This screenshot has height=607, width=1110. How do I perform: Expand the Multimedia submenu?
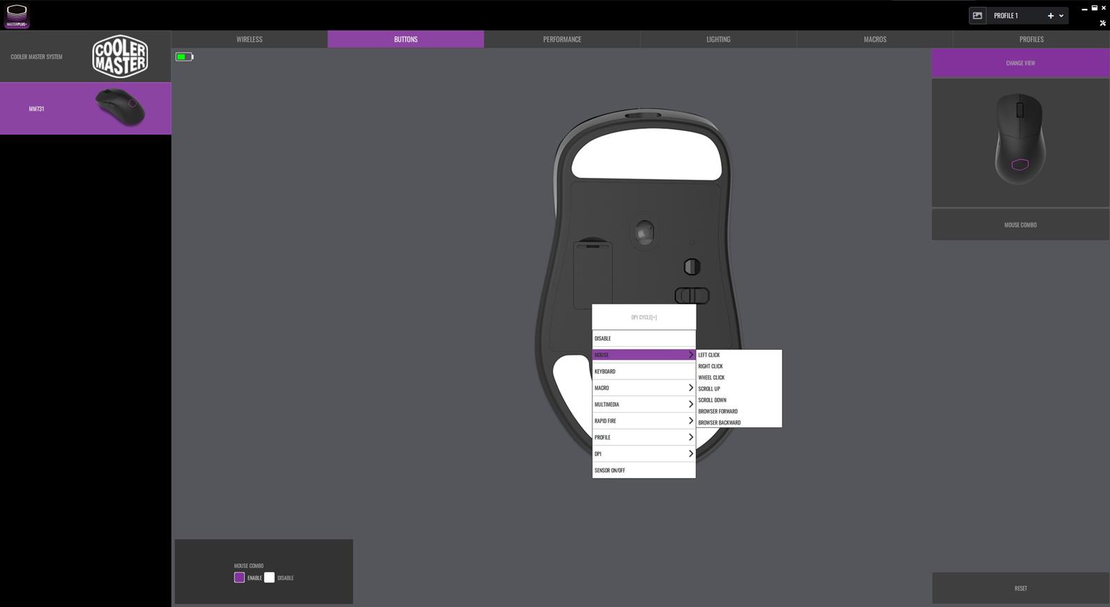pyautogui.click(x=643, y=404)
